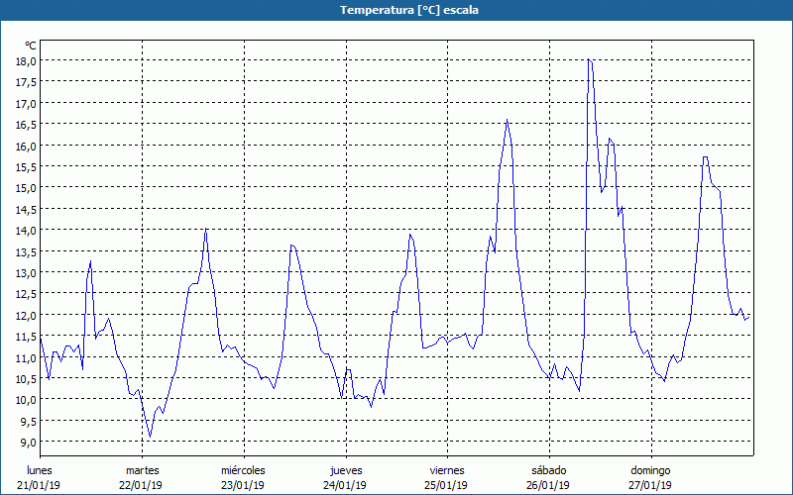The height and width of the screenshot is (495, 793).
Task: Click the 15,5 y-axis value
Action: (27, 166)
